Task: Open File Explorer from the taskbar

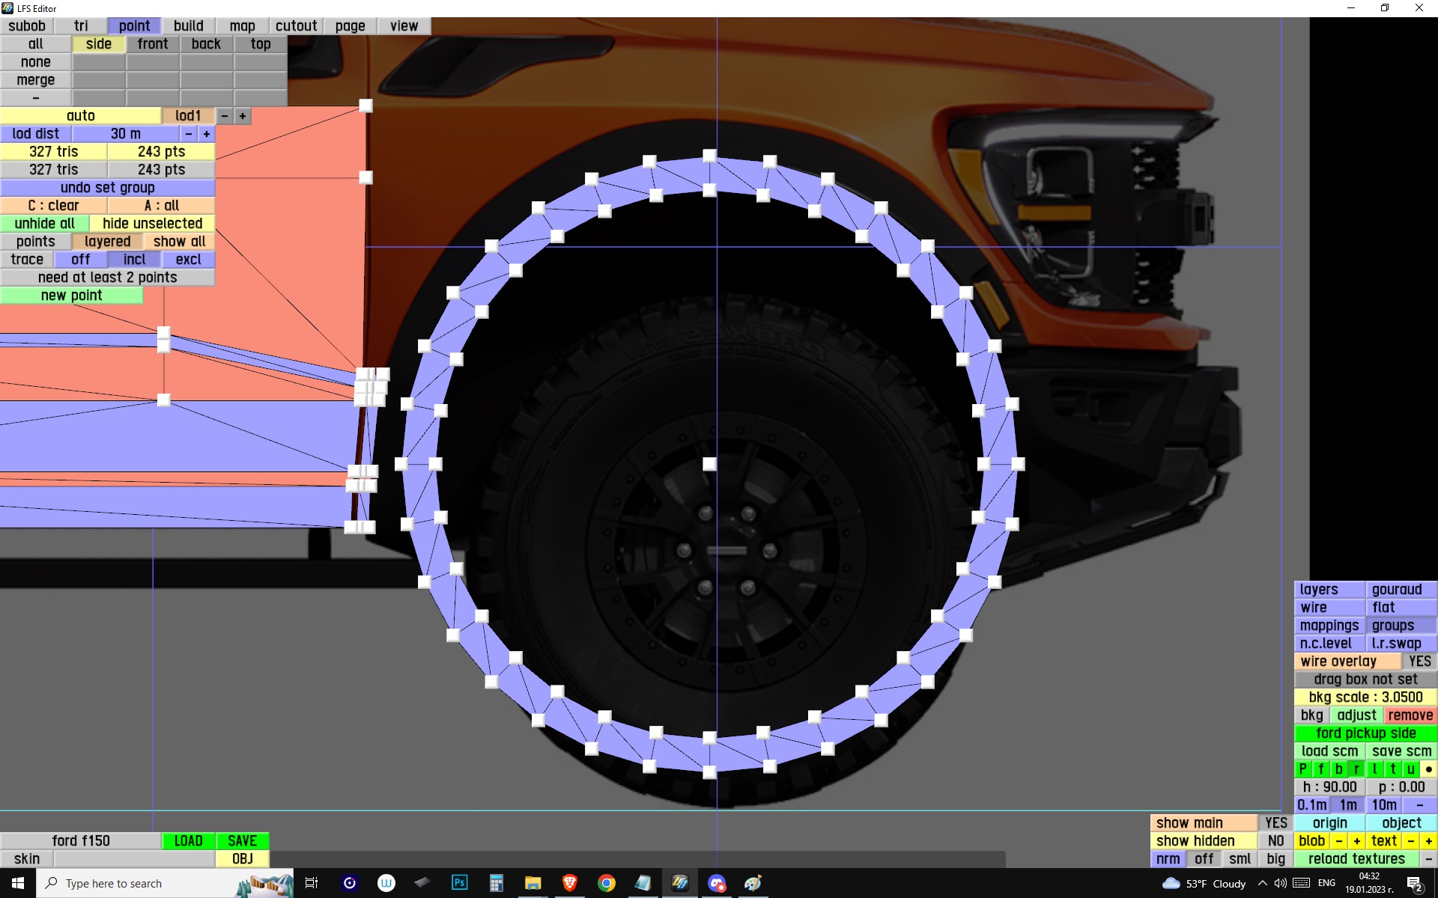Action: point(533,883)
